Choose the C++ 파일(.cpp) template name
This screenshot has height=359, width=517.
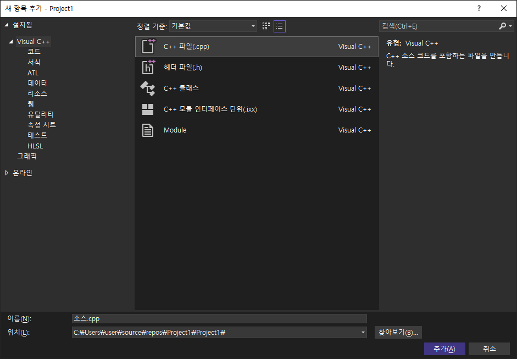coord(186,47)
